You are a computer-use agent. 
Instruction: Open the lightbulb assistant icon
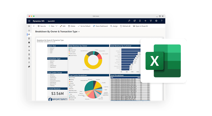pos(140,21)
